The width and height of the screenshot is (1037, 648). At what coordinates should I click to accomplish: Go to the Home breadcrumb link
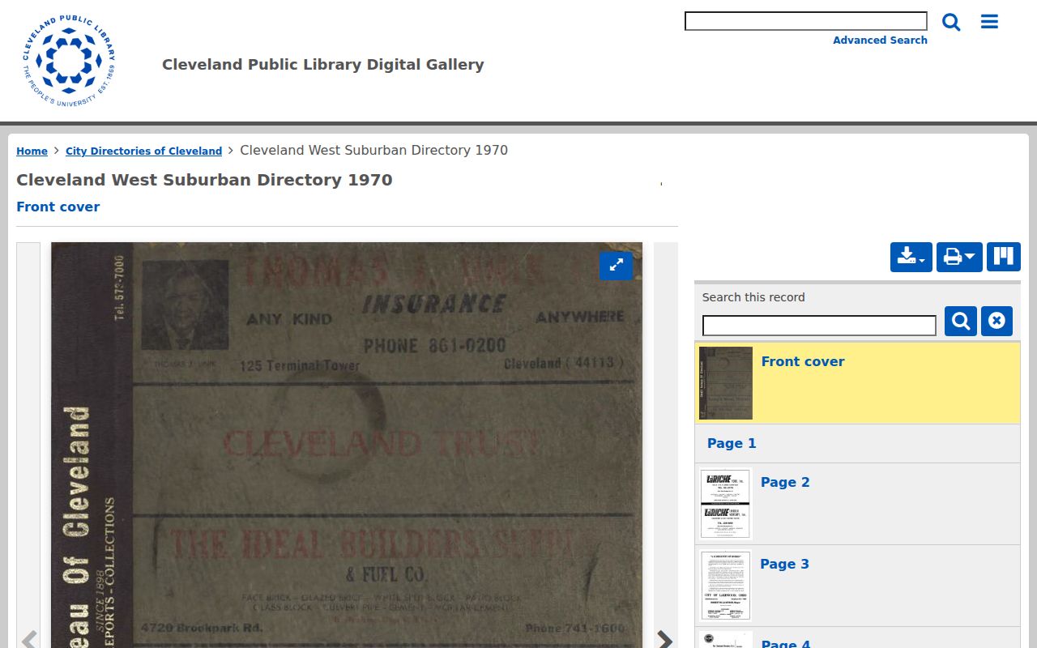click(x=32, y=151)
